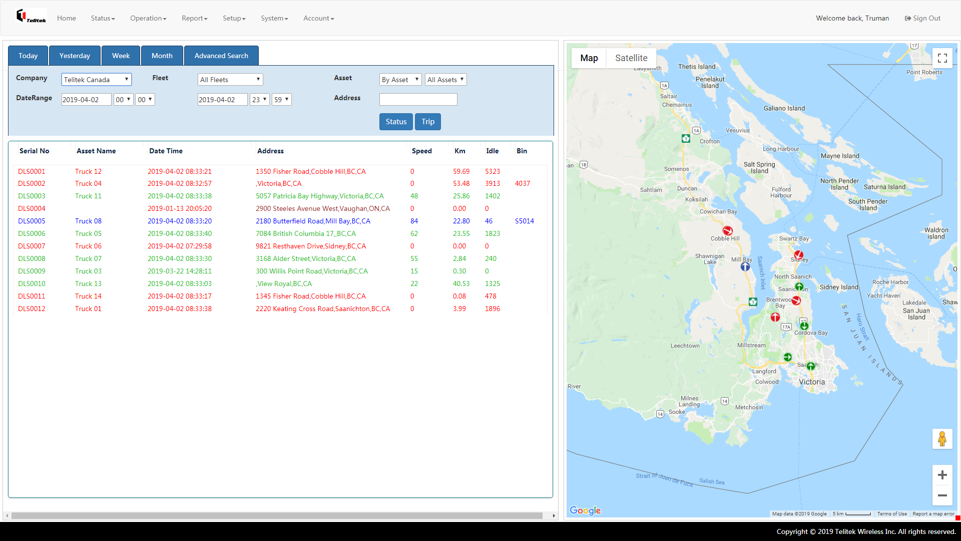961x541 pixels.
Task: Open the Operation menu
Action: [x=148, y=18]
